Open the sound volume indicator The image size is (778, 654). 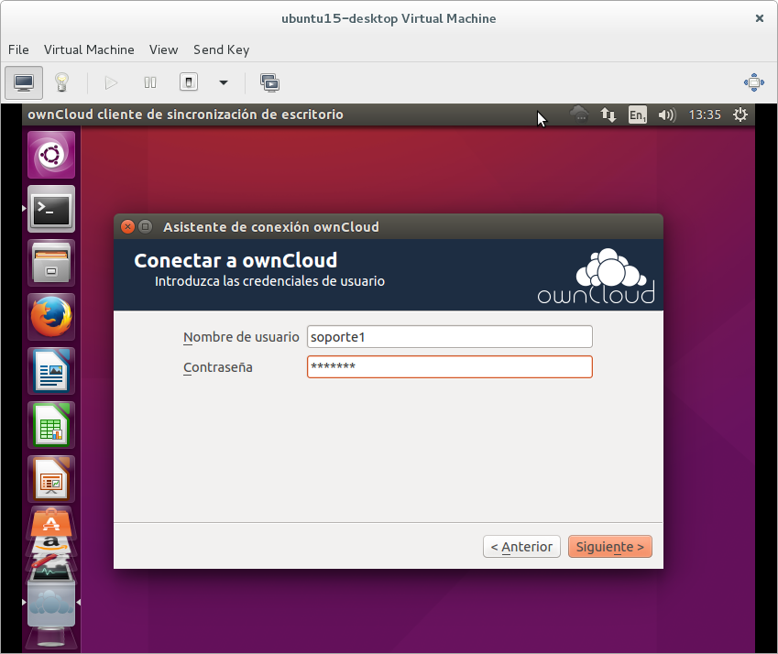(667, 114)
